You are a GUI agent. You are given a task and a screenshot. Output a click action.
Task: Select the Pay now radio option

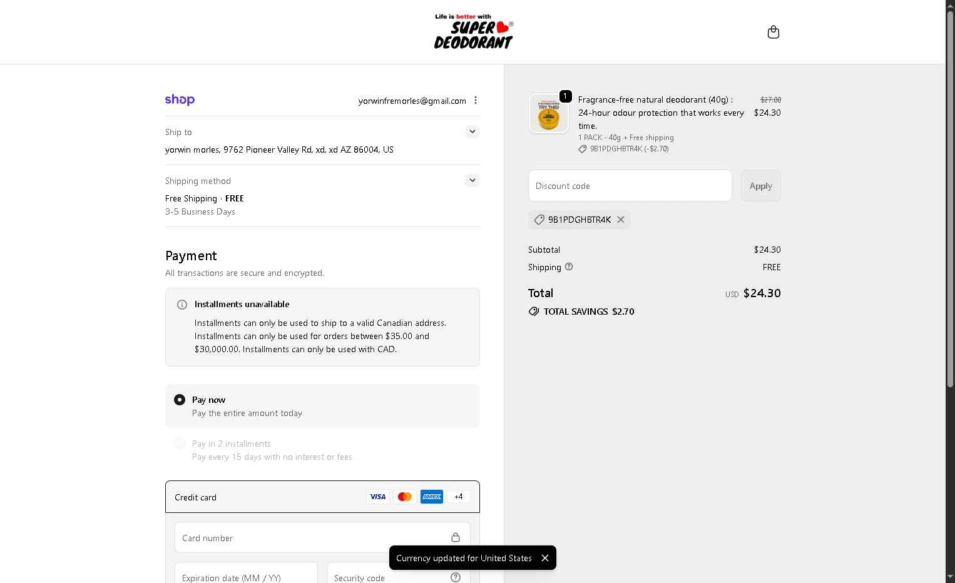pos(180,400)
